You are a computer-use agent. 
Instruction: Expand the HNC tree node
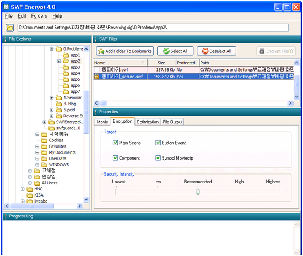pos(23,189)
